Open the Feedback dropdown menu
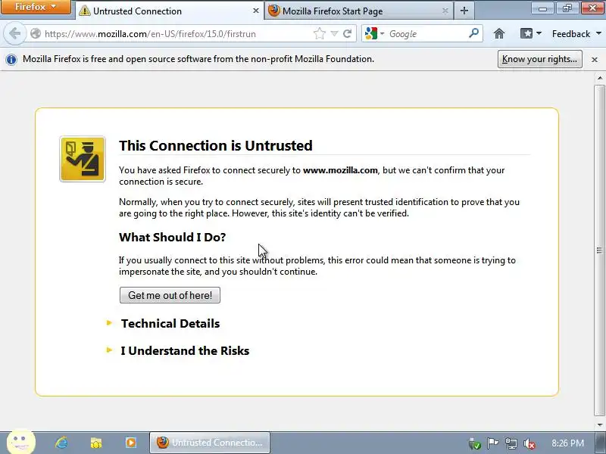Image resolution: width=606 pixels, height=454 pixels. tap(576, 33)
